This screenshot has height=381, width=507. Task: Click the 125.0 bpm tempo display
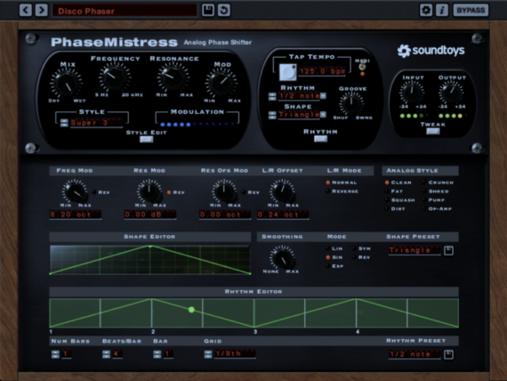pos(322,71)
